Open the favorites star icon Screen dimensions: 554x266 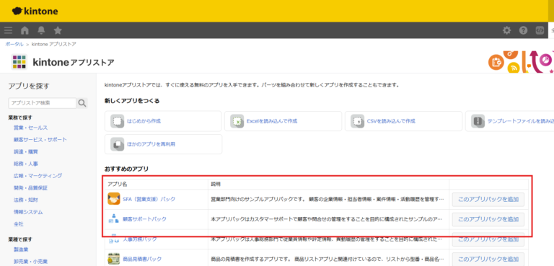pyautogui.click(x=58, y=30)
